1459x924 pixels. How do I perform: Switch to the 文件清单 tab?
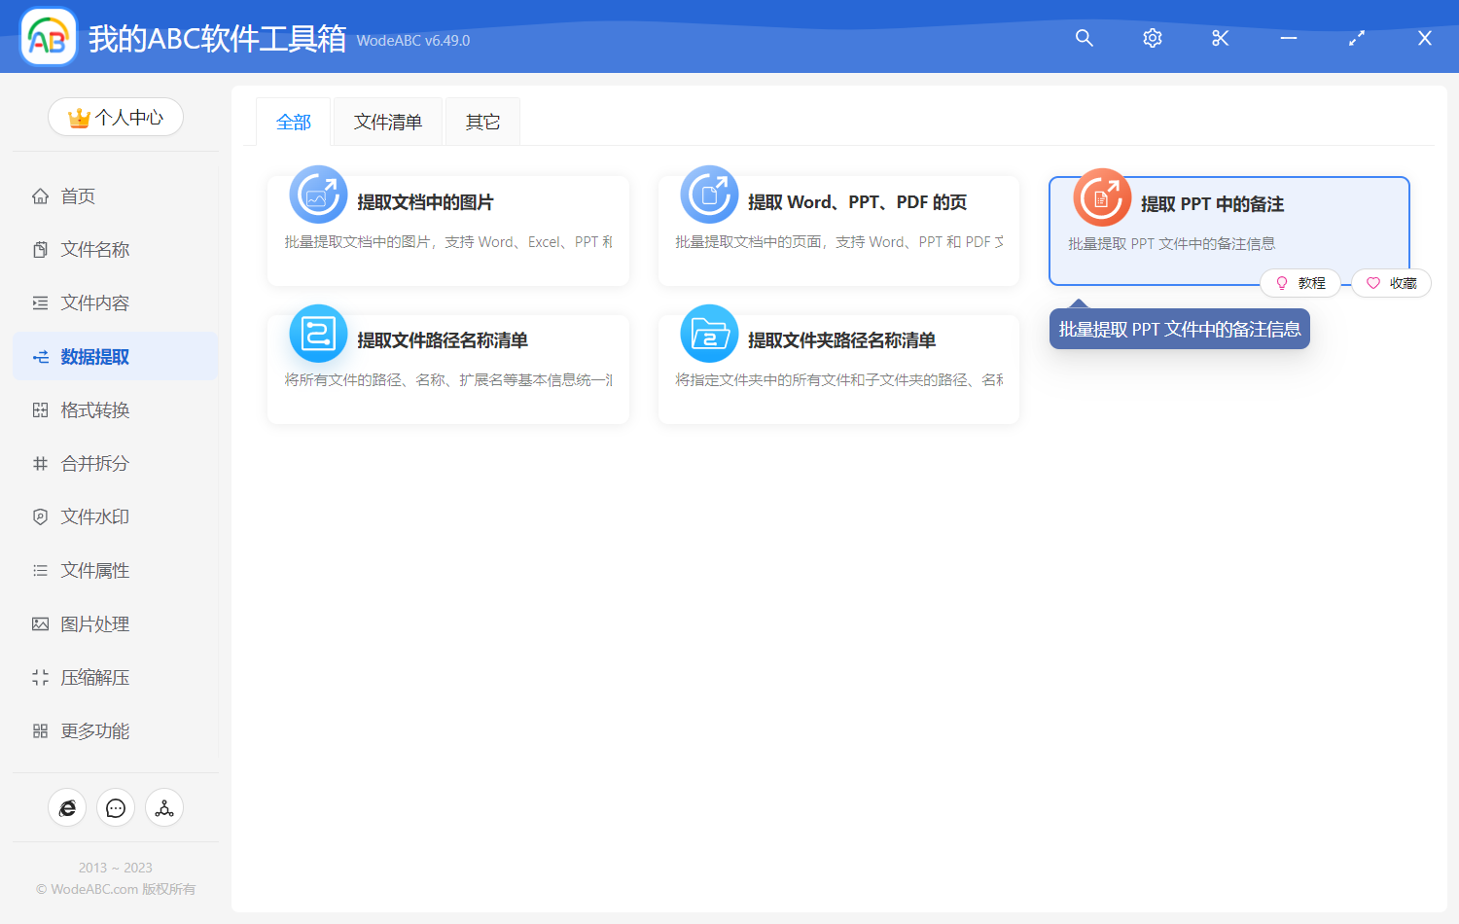click(388, 122)
